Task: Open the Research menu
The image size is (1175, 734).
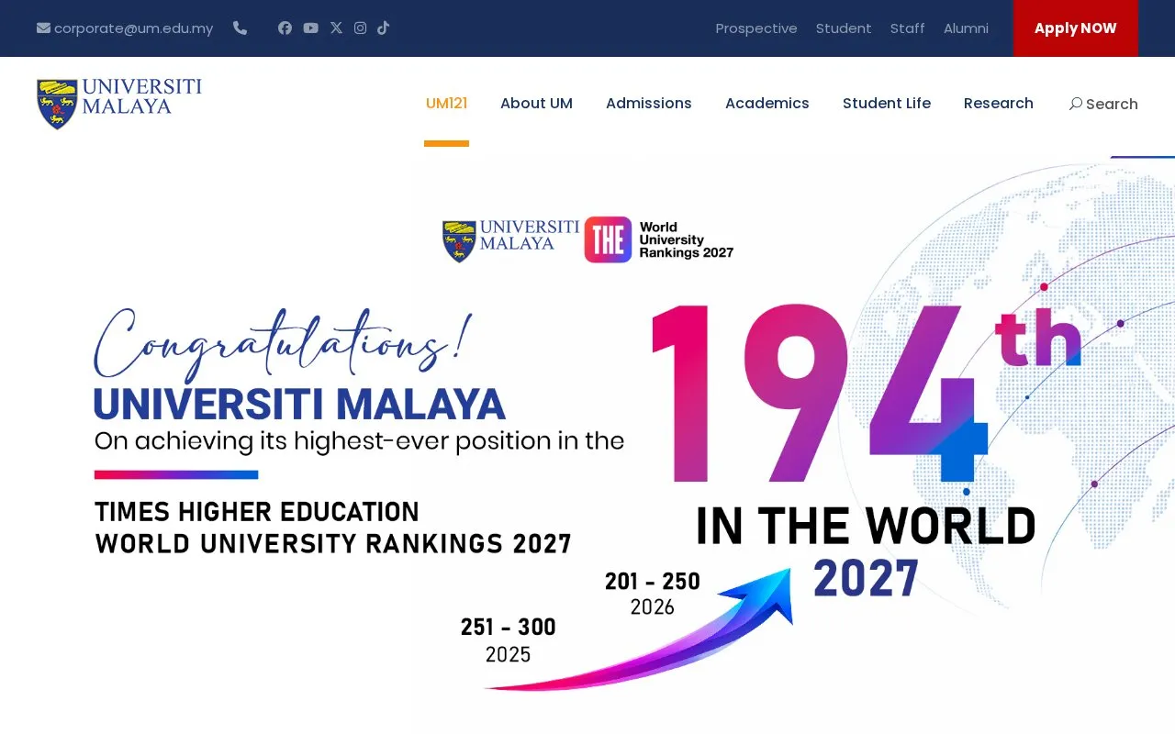Action: 999,103
